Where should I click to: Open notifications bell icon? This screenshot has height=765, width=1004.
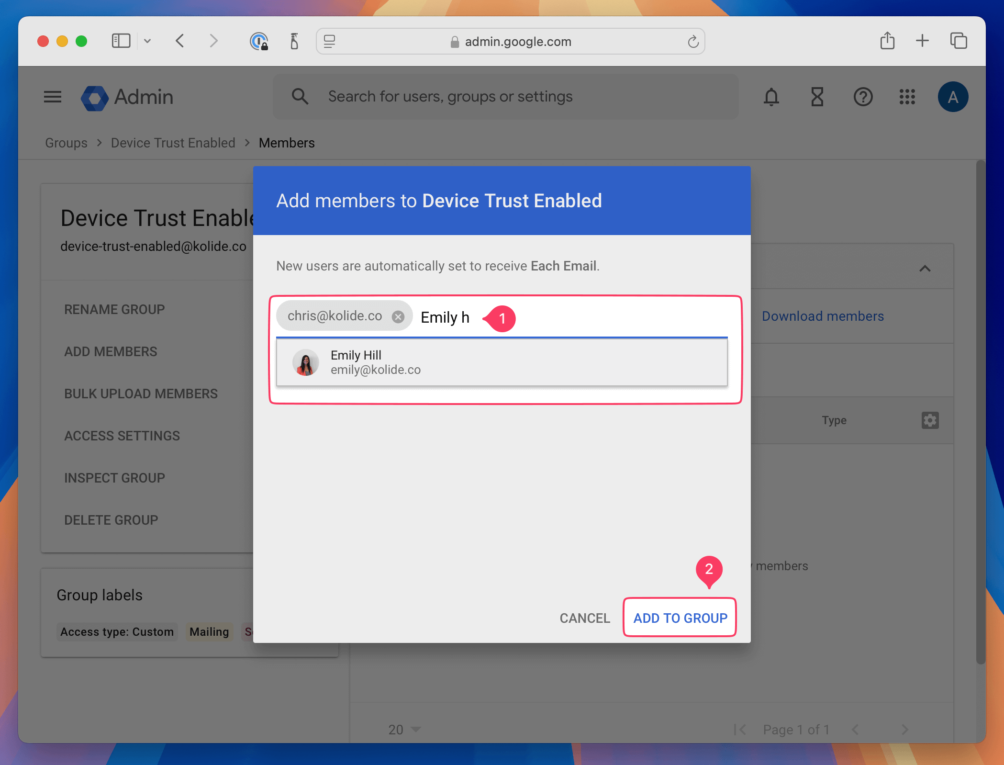coord(771,97)
